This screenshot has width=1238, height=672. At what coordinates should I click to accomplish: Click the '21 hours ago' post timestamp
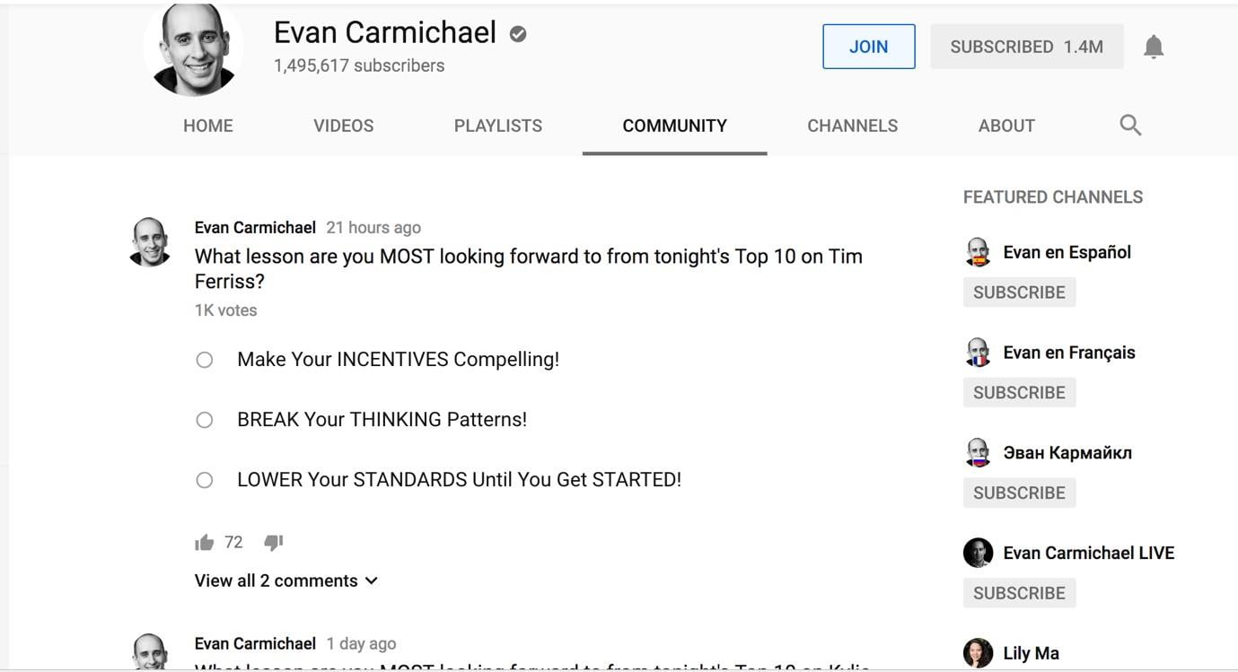point(373,228)
